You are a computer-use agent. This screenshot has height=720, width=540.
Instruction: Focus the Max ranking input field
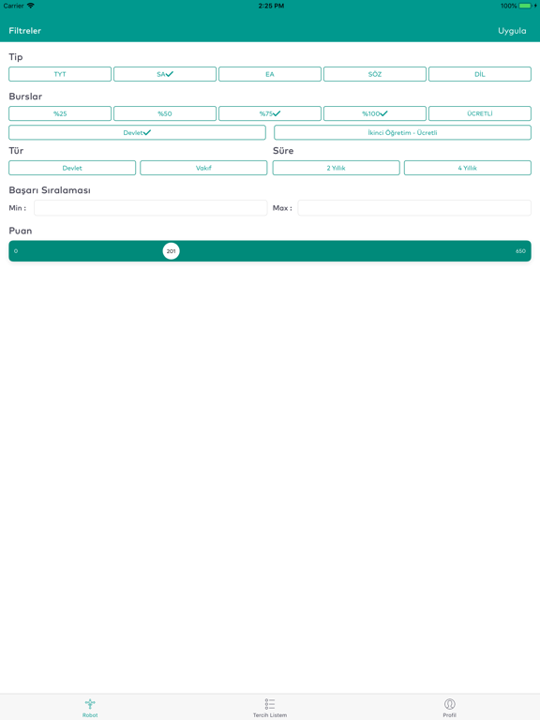tap(414, 208)
